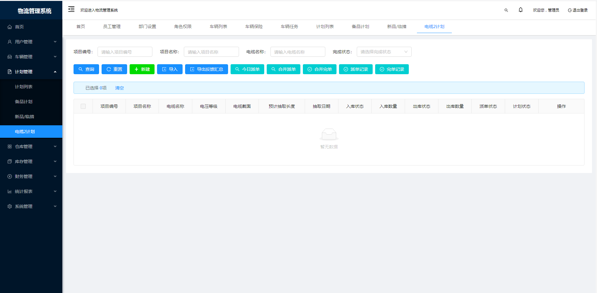
Task: Select 电缆2计划 in the sidebar
Action: coord(31,132)
